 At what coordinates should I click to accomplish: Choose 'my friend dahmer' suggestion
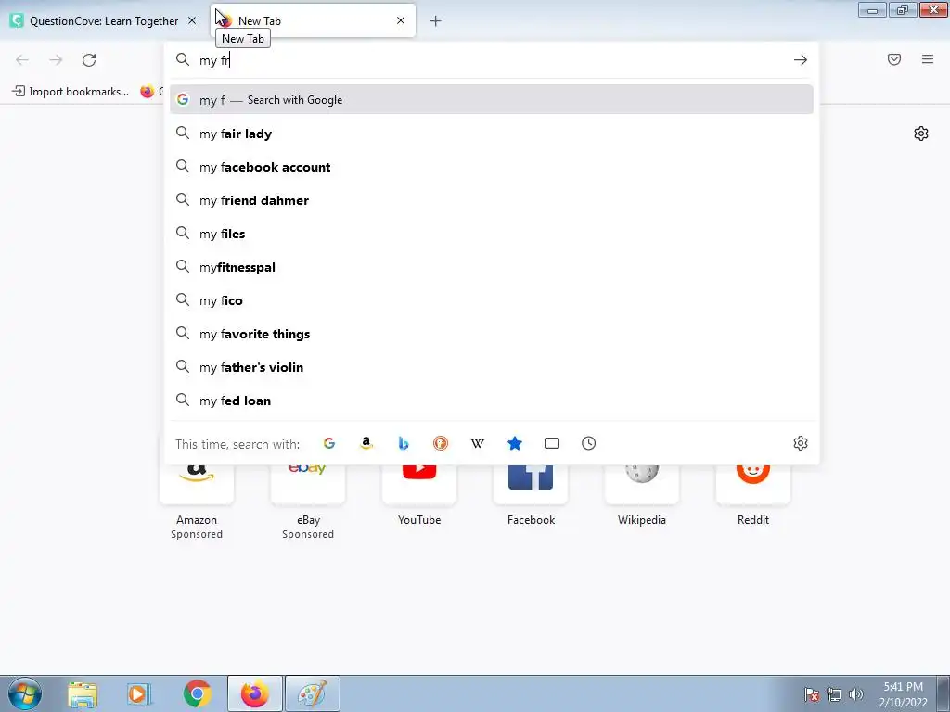tap(492, 200)
